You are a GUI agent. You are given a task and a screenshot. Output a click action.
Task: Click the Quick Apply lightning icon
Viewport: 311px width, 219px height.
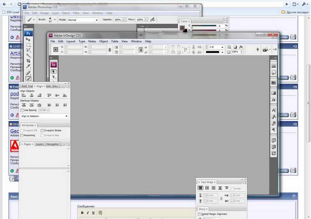[257, 50]
